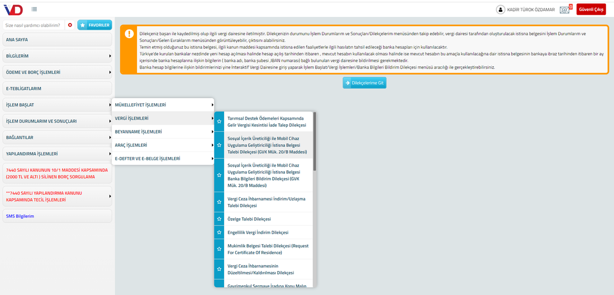Viewport: 614px width, 295px height.
Task: Click the Güvenli Çıkış logout button
Action: click(591, 9)
